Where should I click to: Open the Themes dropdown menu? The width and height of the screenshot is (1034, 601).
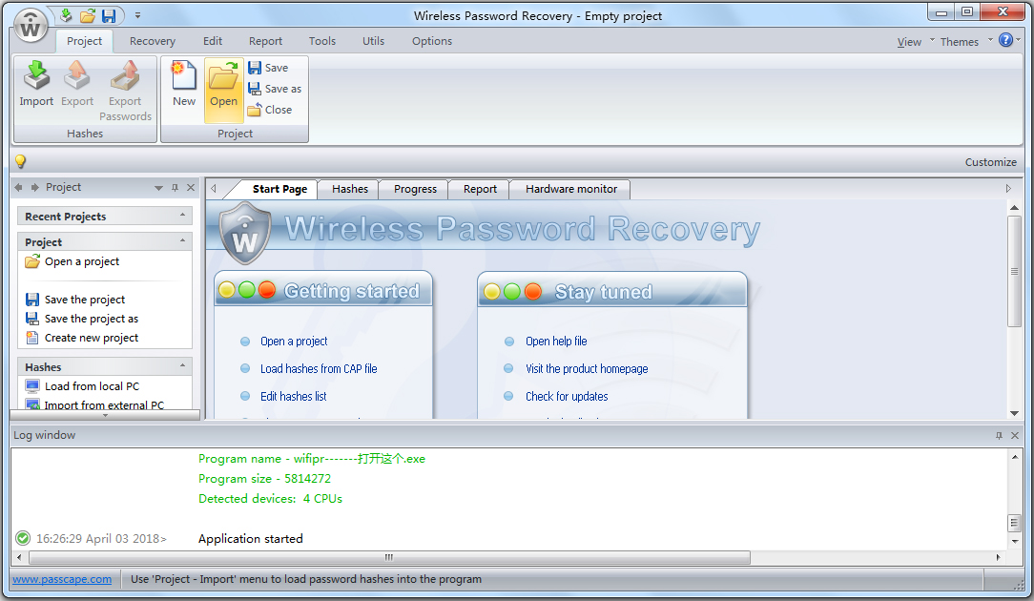click(965, 42)
